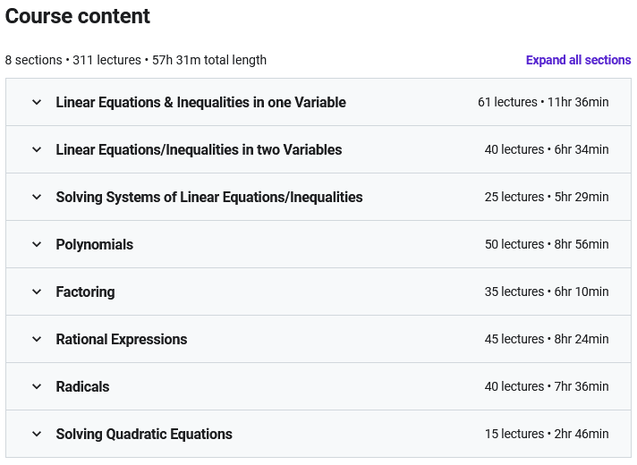637x465 pixels.
Task: Click chevron beside Linear Equations in two Variables
Action: pos(37,149)
